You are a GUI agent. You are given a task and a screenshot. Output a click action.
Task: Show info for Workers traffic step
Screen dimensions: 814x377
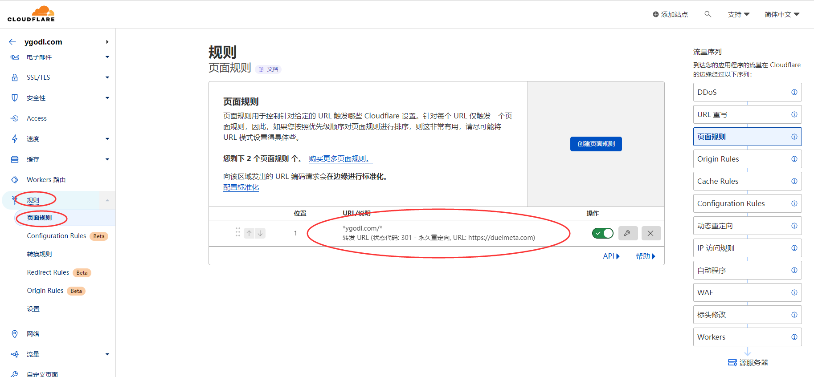coord(794,337)
